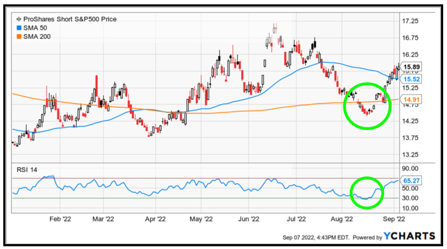
Task: Click the 65.27 RSI value tag
Action: 412,180
